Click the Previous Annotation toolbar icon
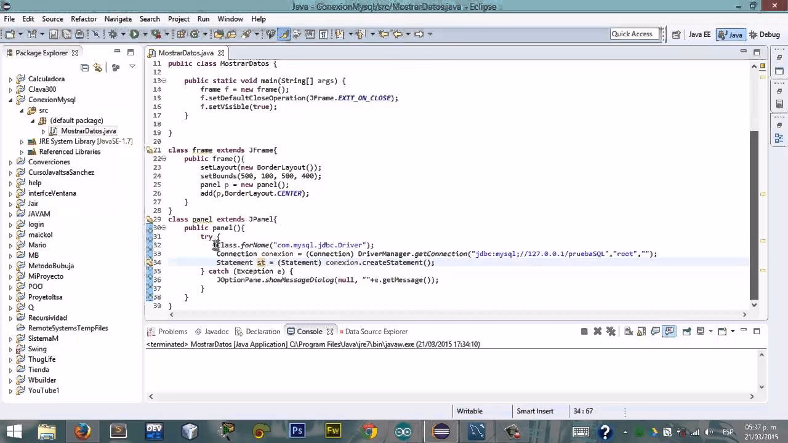Image resolution: width=788 pixels, height=443 pixels. pos(360,34)
